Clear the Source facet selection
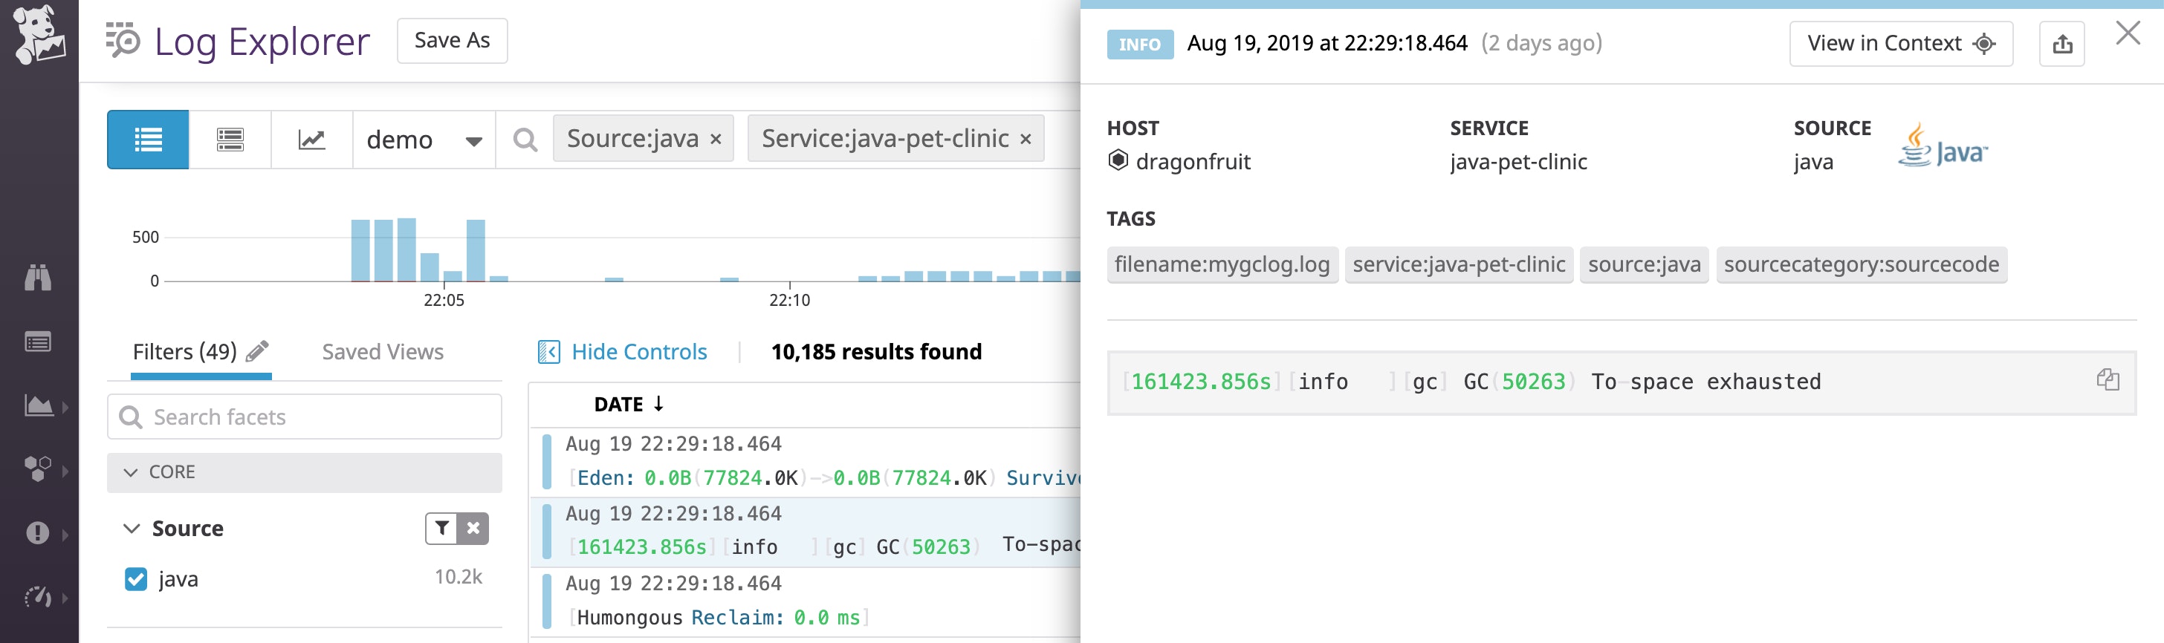This screenshot has height=643, width=2164. 473,528
